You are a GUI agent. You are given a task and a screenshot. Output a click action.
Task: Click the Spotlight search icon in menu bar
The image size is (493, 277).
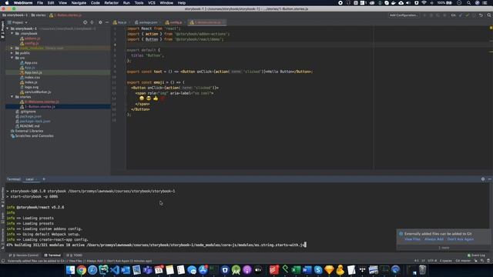[x=468, y=3]
